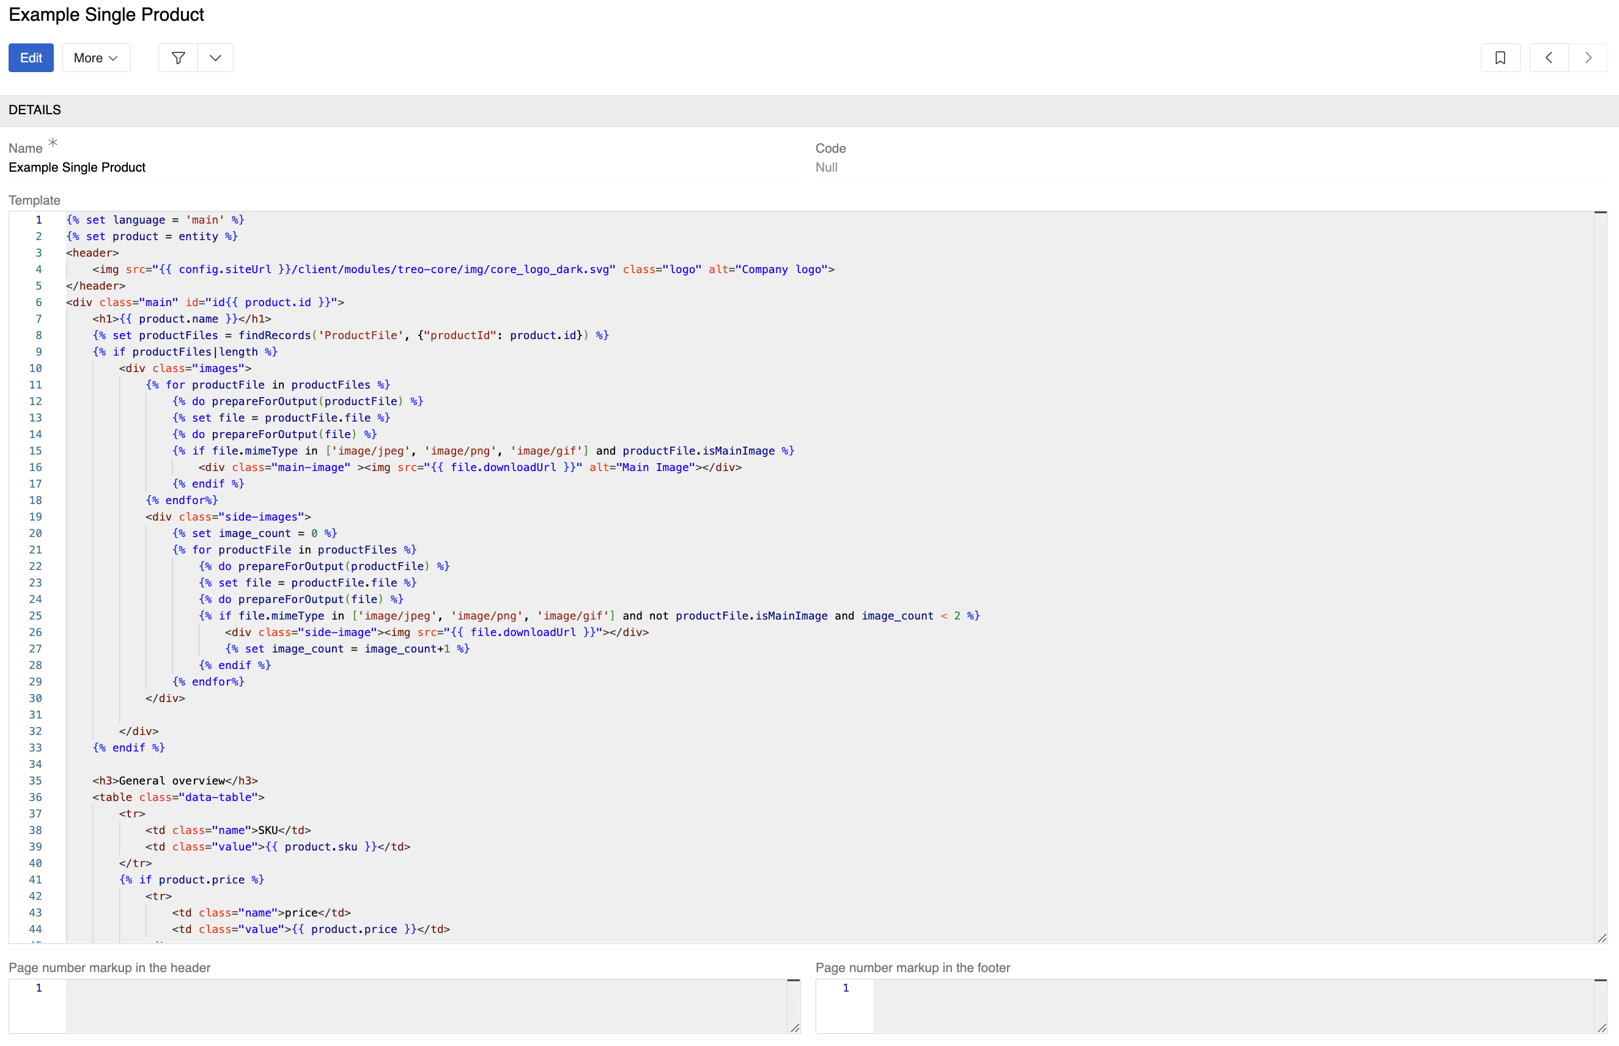1619x1046 pixels.
Task: Select the Name value Example Single Product
Action: point(77,167)
